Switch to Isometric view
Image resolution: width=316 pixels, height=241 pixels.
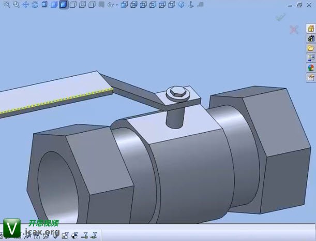pyautogui.click(x=182, y=5)
